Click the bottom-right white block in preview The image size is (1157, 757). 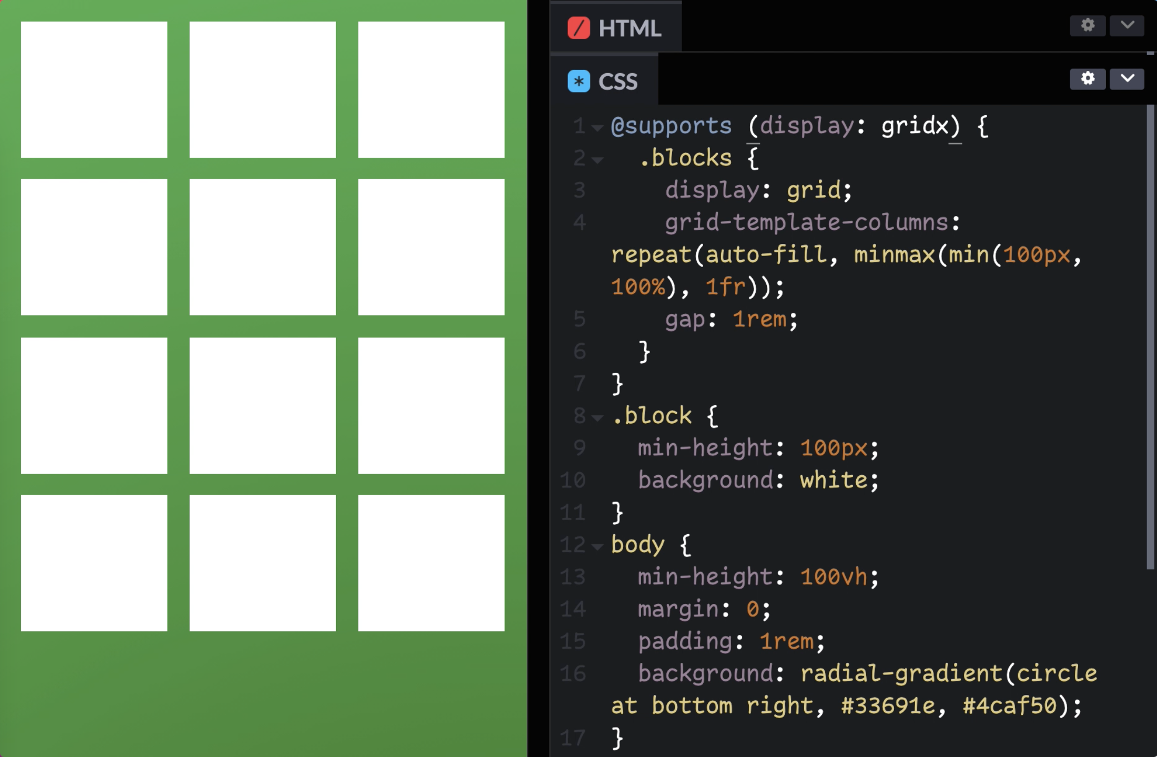[x=431, y=562]
